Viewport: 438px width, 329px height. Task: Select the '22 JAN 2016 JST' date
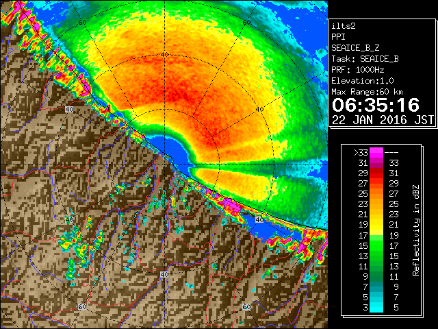[383, 120]
